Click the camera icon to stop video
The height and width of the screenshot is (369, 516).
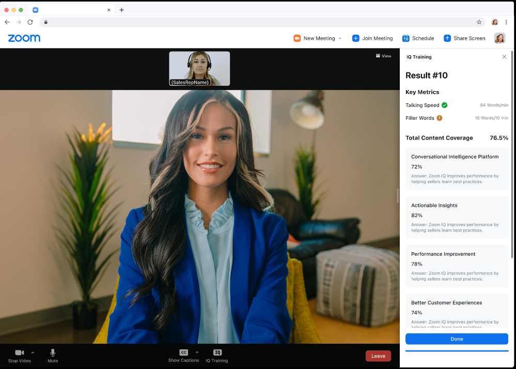tap(19, 352)
